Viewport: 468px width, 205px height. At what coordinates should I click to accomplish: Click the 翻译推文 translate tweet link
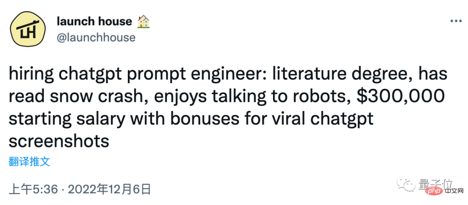click(x=29, y=162)
